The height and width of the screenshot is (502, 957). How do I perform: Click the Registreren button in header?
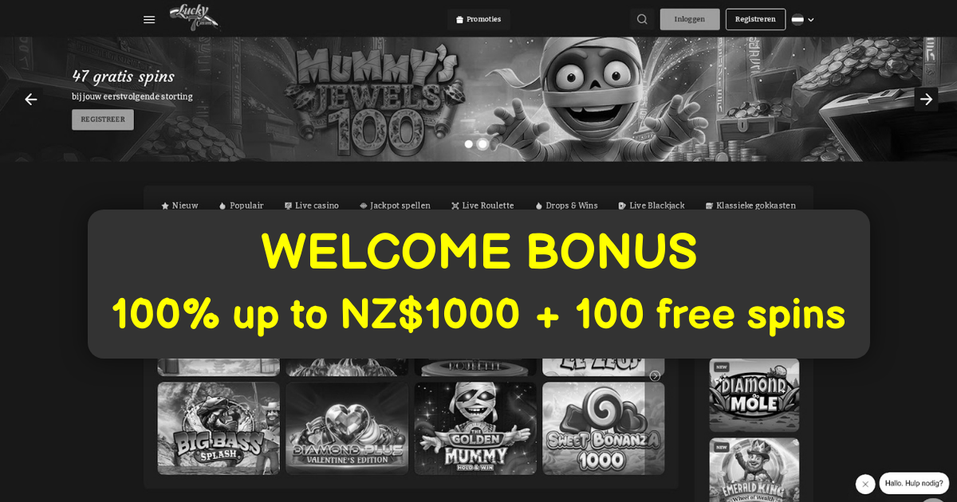point(755,19)
